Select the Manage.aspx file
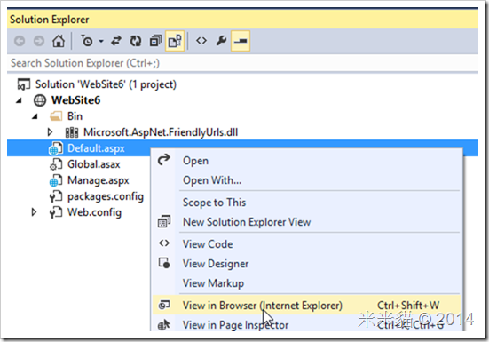Image resolution: width=489 pixels, height=342 pixels. (98, 180)
